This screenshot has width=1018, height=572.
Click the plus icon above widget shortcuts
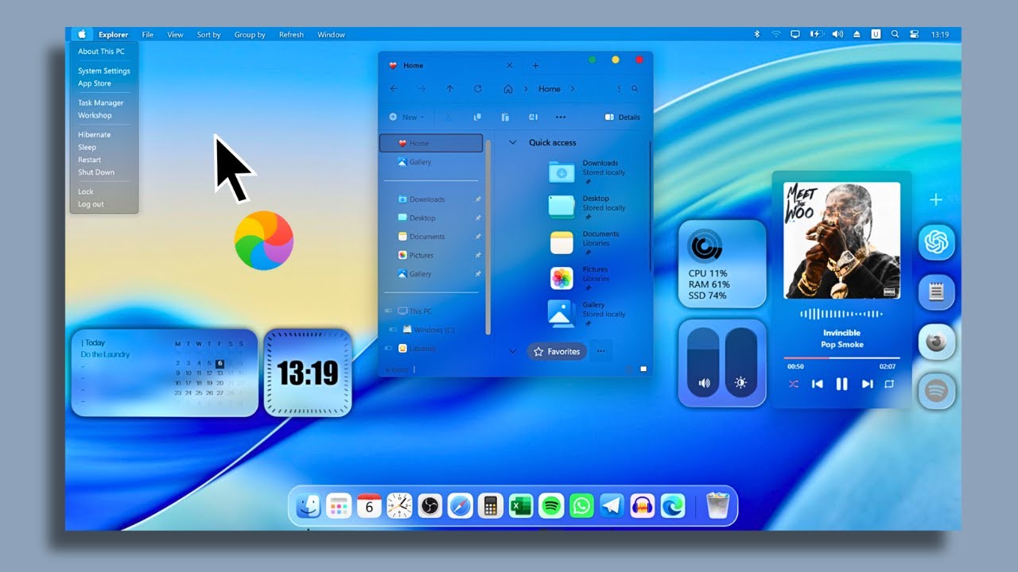coord(936,200)
